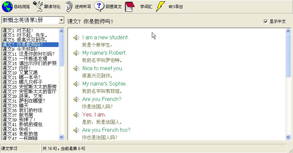Click sentence 'My name's Robert.'
The height and width of the screenshot is (153, 293).
(104, 53)
